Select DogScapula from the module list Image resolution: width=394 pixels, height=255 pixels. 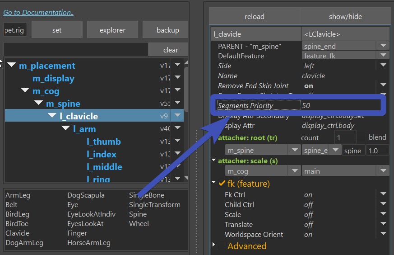[86, 195]
